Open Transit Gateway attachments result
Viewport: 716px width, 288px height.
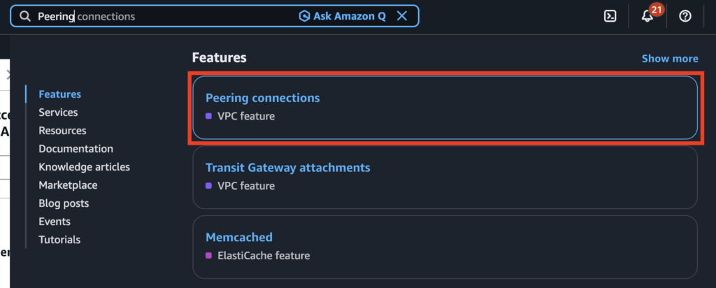tap(287, 168)
